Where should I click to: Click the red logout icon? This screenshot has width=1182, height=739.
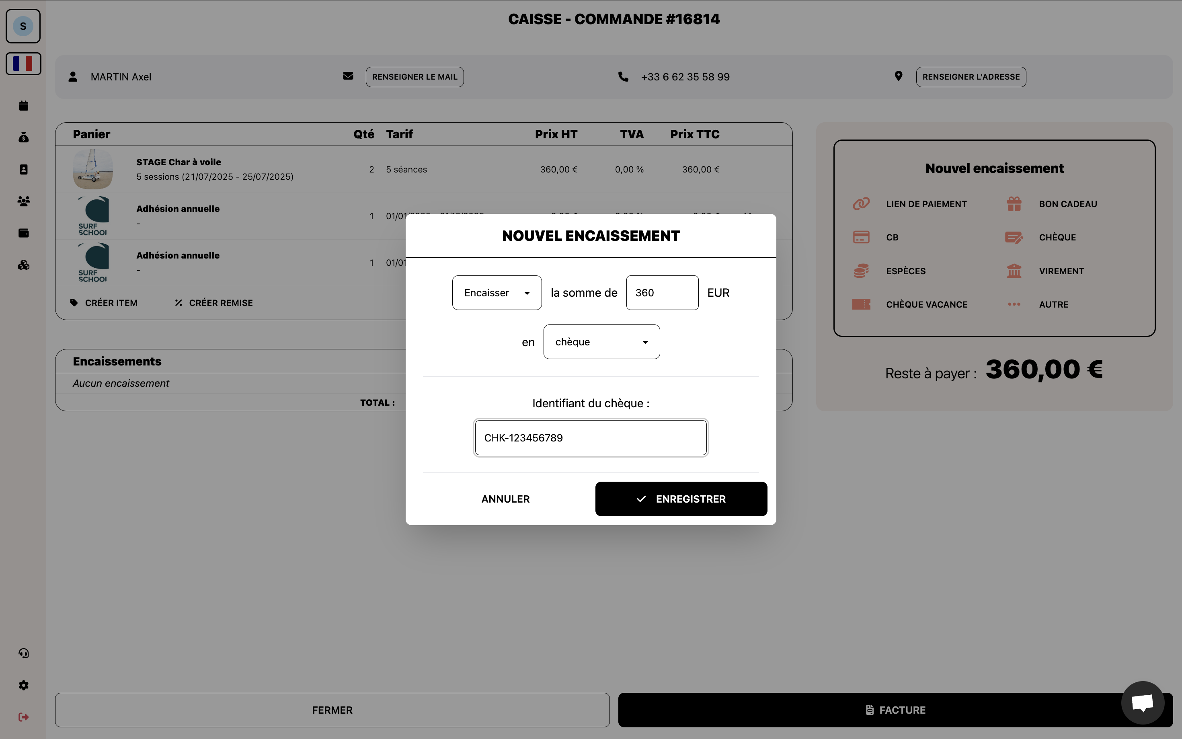[x=23, y=717]
